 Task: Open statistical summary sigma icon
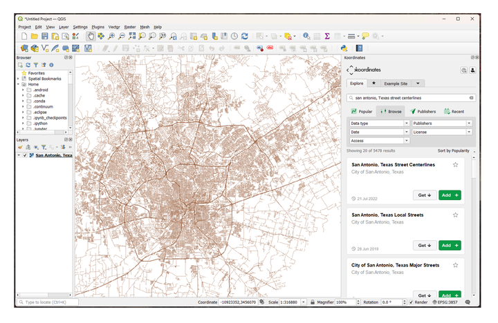[327, 36]
